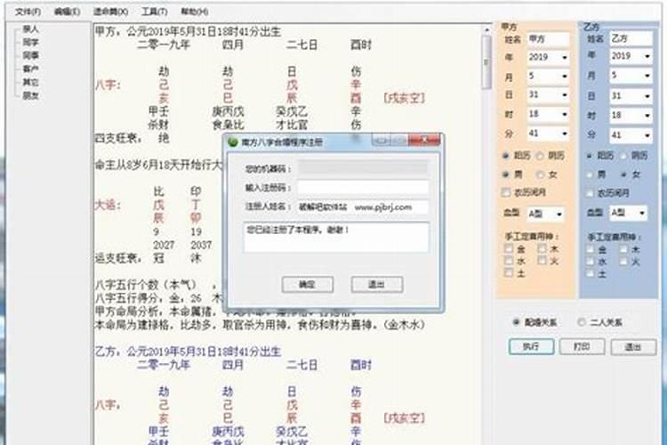667x445 pixels.
Task: Close the registration dialog with its red X
Action: pos(424,140)
